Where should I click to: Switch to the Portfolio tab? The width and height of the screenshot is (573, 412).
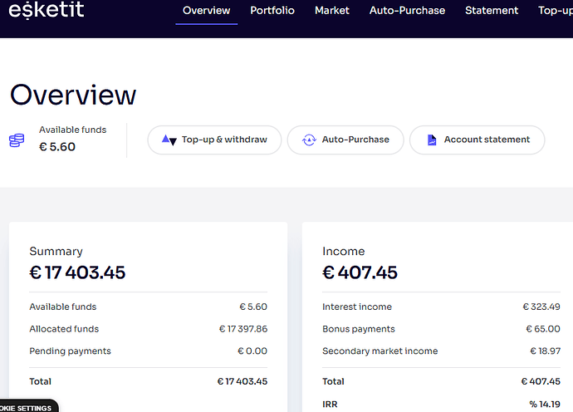coord(272,11)
